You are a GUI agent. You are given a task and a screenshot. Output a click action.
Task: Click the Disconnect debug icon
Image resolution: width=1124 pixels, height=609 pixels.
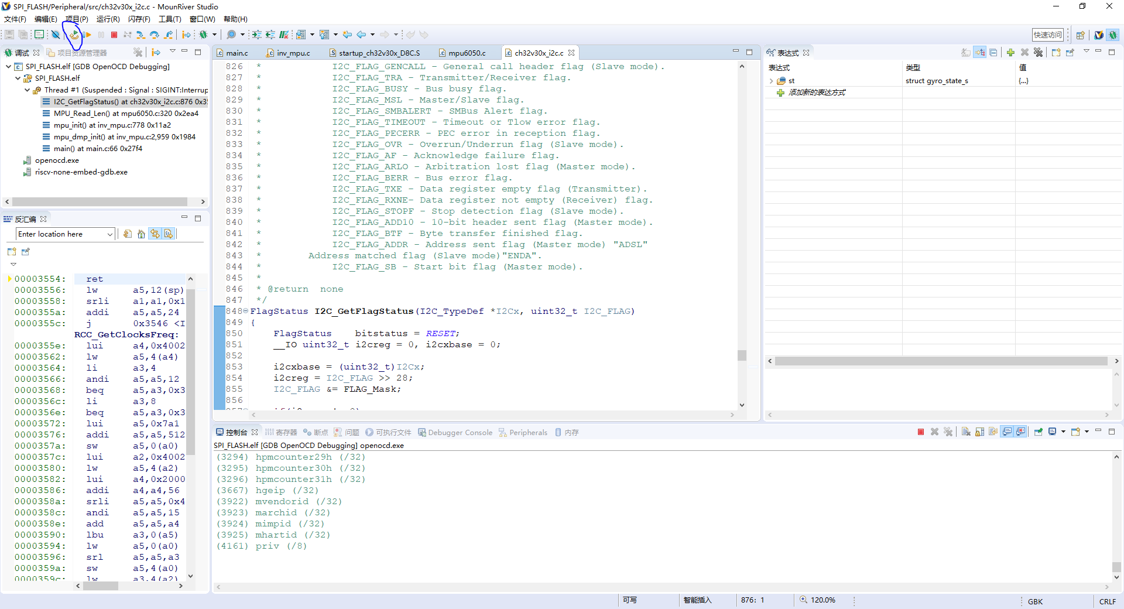[127, 35]
